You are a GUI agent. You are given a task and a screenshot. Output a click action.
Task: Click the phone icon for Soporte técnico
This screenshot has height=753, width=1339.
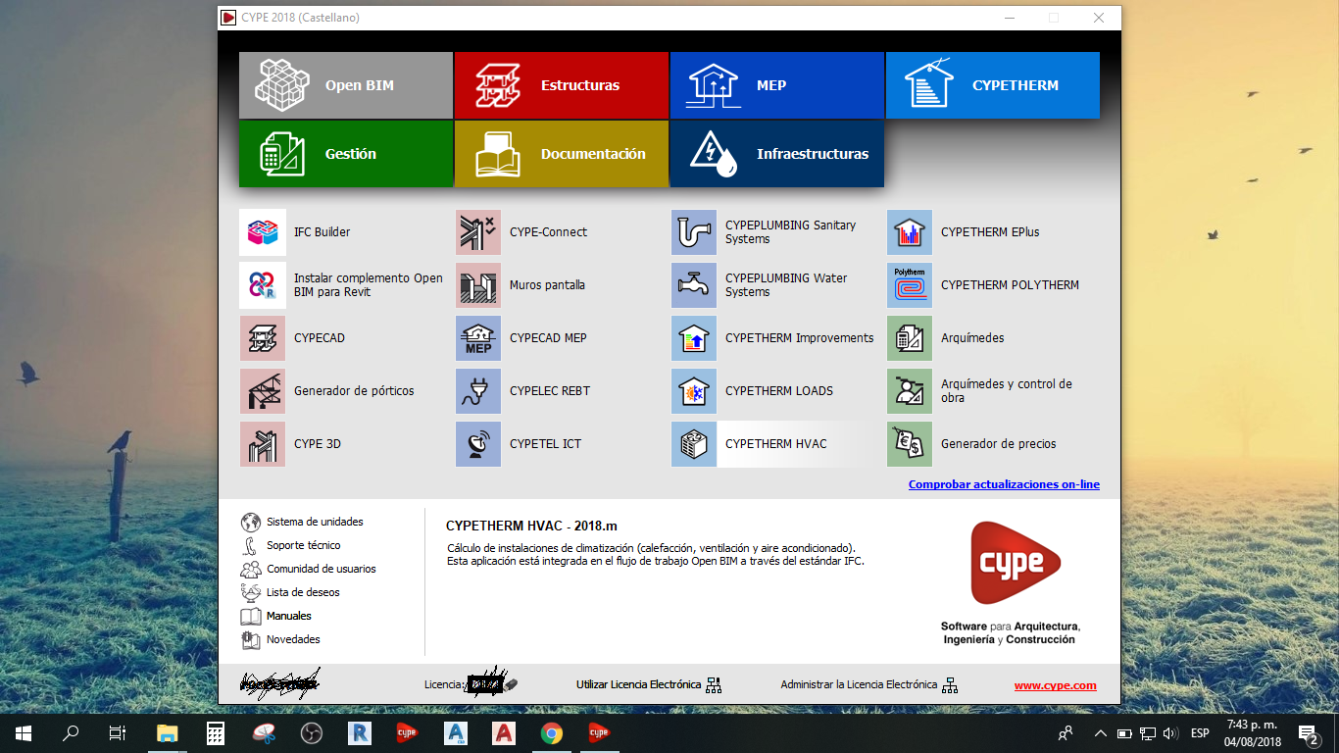pyautogui.click(x=250, y=545)
